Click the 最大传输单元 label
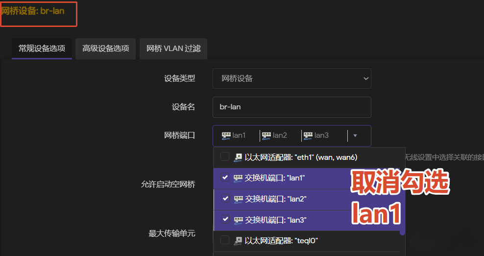Image resolution: width=484 pixels, height=256 pixels. [x=171, y=233]
